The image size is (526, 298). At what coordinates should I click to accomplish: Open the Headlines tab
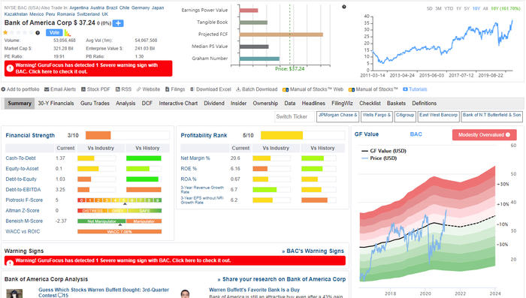pos(313,104)
